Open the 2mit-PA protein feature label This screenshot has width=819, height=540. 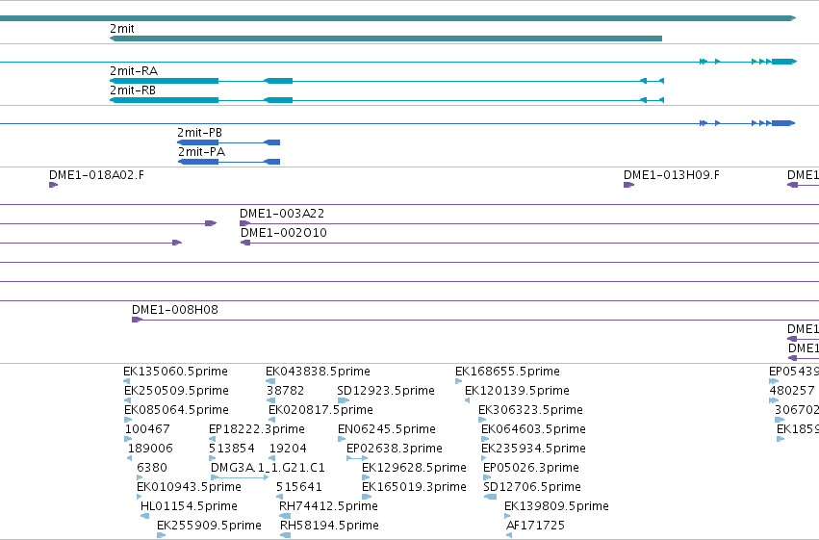click(x=201, y=152)
